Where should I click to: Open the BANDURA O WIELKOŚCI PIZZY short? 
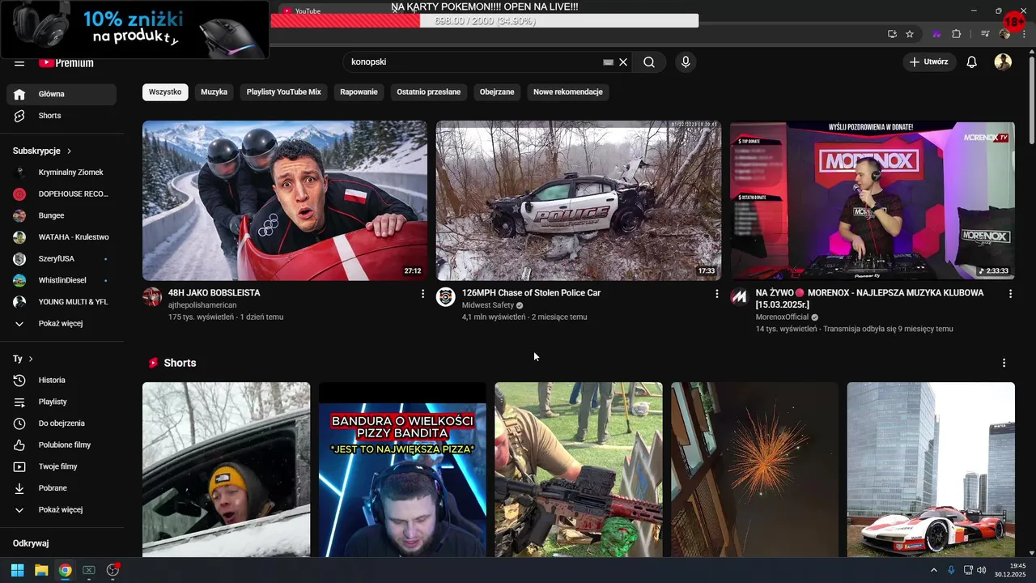(x=402, y=470)
